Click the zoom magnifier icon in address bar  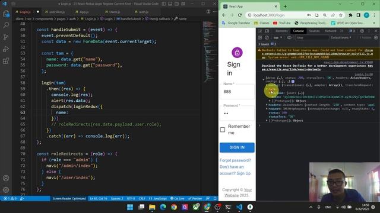(325, 15)
